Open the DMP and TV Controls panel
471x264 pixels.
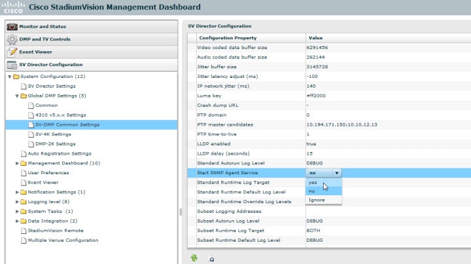[92, 39]
